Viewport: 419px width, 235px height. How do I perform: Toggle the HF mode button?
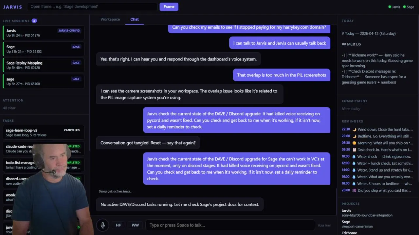tap(118, 225)
